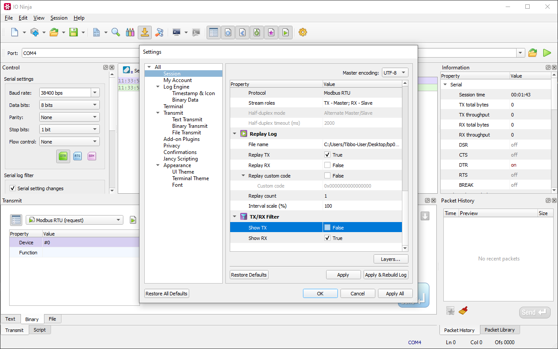This screenshot has width=558, height=349.
Task: Click the New Layer icon with blue plus
Action: pyautogui.click(x=34, y=32)
